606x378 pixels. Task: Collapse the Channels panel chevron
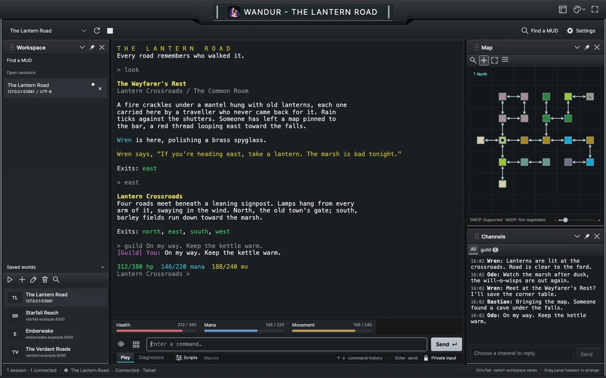[577, 236]
